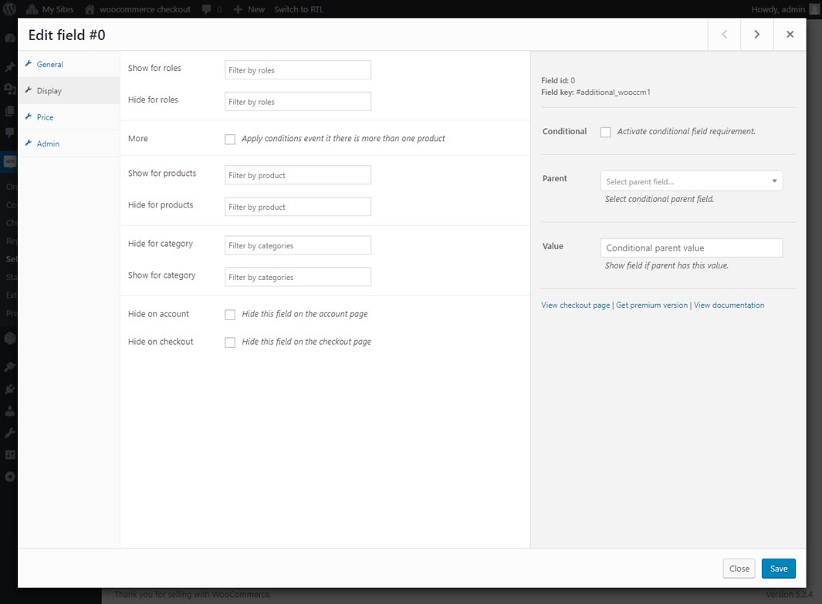Click the wrench icon beside General
This screenshot has height=604, width=822.
tap(29, 64)
